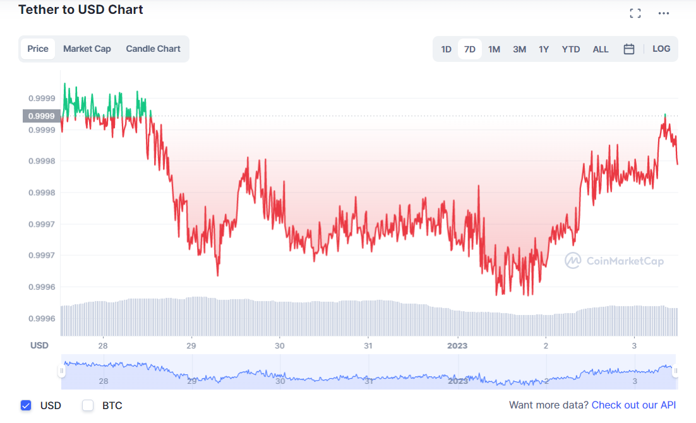The width and height of the screenshot is (696, 423).
Task: Click the 2023 label on the mini timeline
Action: 457,381
